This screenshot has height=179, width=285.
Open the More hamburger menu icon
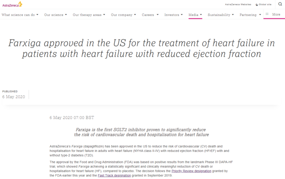coord(267,14)
